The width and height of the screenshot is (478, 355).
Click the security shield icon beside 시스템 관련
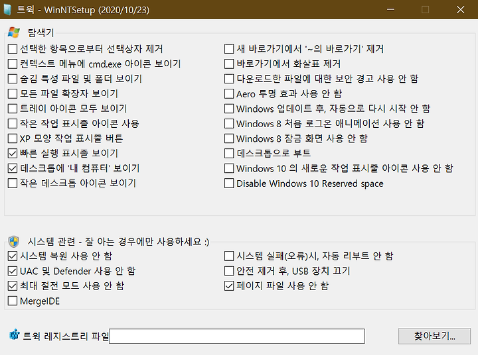(14, 242)
